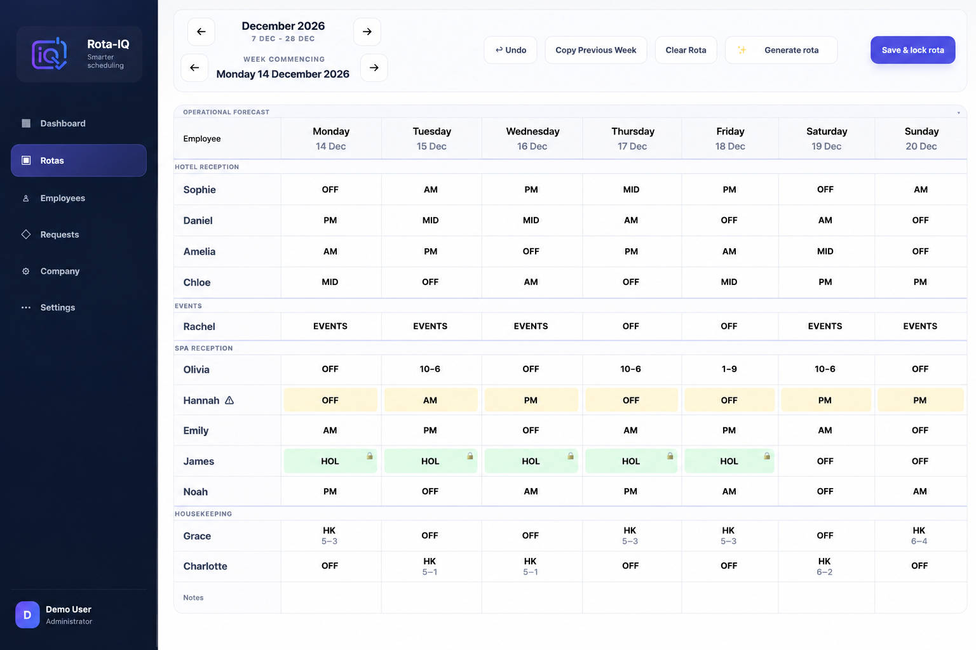Click the sparkle icon in Generate rota
The height and width of the screenshot is (650, 976).
point(742,50)
